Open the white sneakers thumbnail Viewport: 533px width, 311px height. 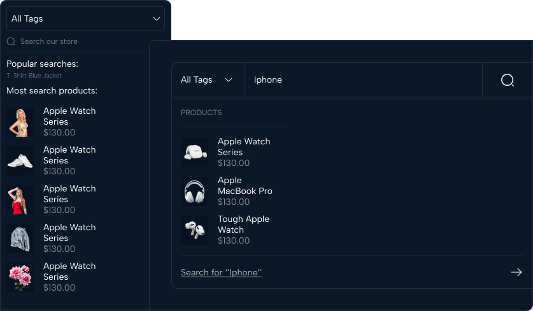(20, 161)
